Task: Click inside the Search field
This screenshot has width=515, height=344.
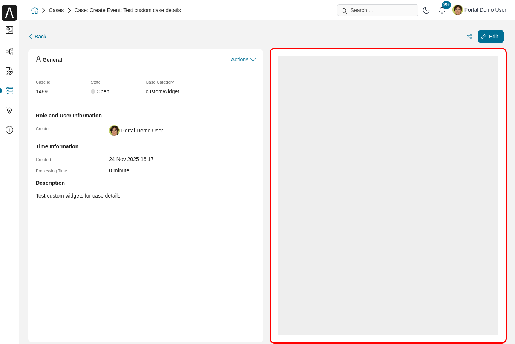Action: click(377, 10)
